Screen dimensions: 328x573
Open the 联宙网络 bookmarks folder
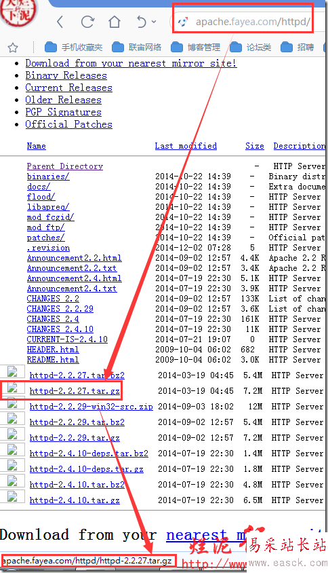(x=136, y=47)
